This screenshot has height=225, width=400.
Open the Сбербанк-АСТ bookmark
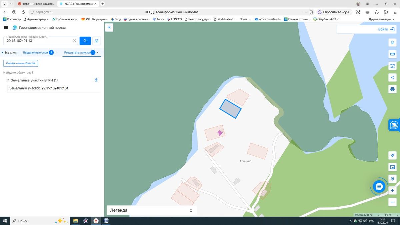[x=326, y=19]
